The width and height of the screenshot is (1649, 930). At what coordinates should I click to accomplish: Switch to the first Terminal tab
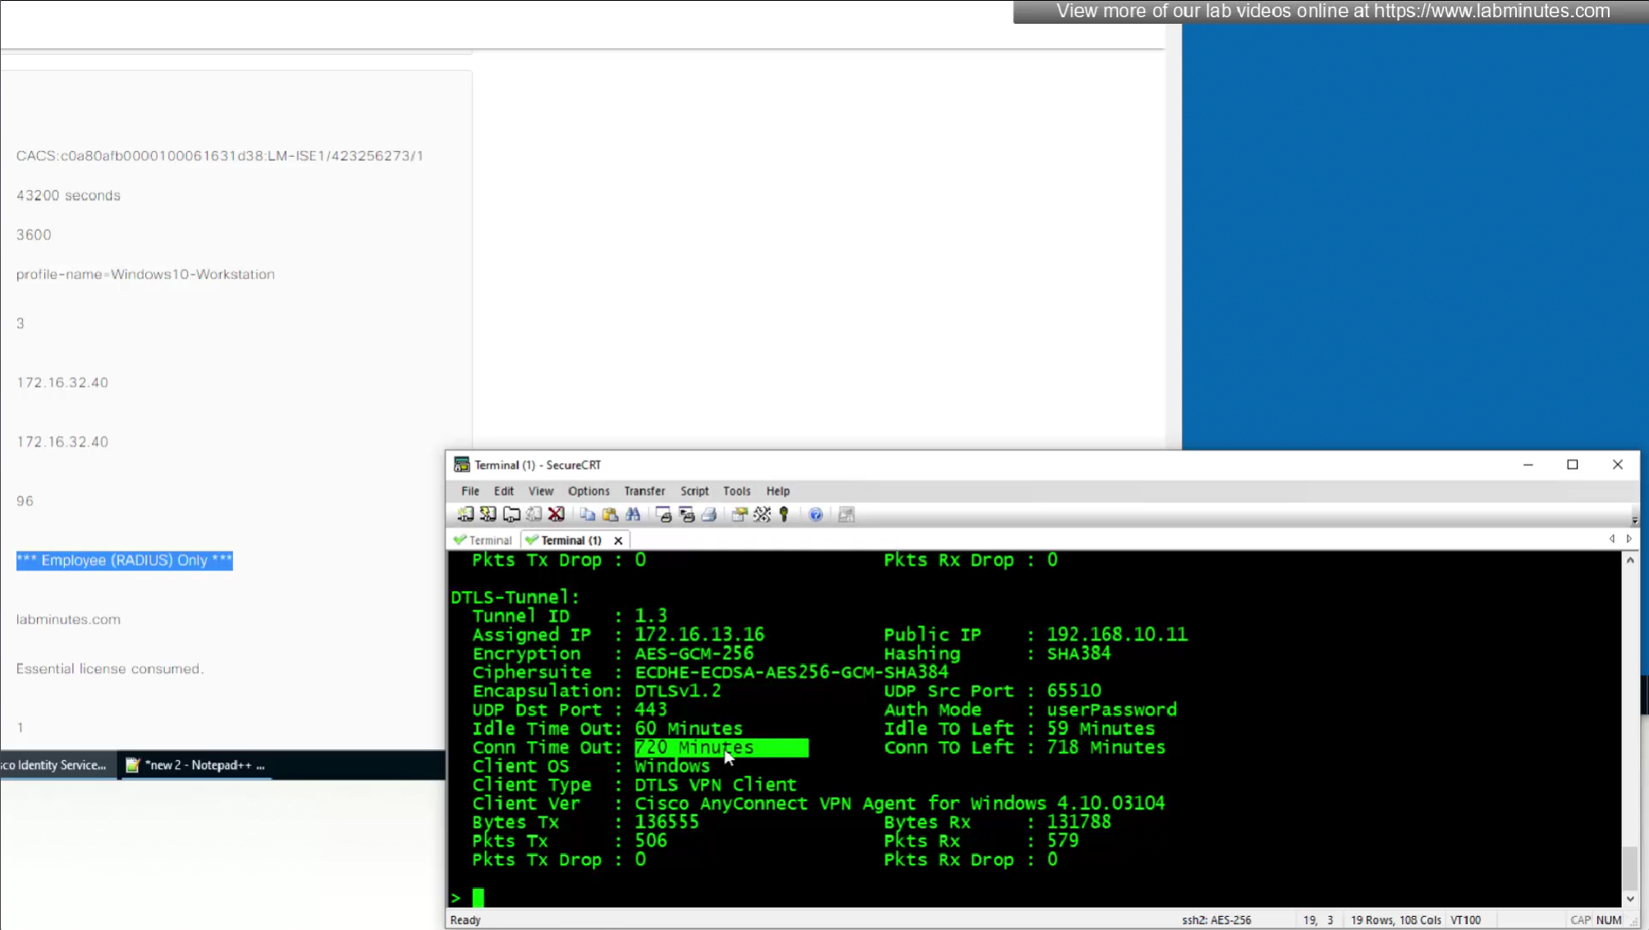(483, 540)
